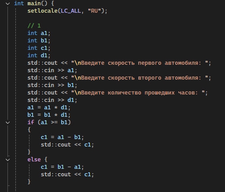Click the int d1; declaration

click(39, 56)
